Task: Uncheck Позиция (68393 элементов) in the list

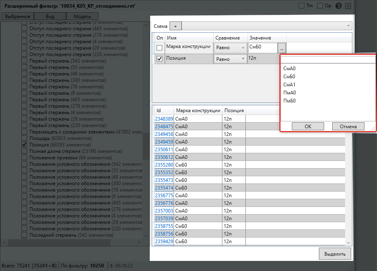Action: point(24,145)
